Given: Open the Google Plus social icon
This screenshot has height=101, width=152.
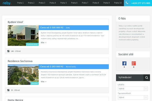Looking at the screenshot, I should click(134, 63).
